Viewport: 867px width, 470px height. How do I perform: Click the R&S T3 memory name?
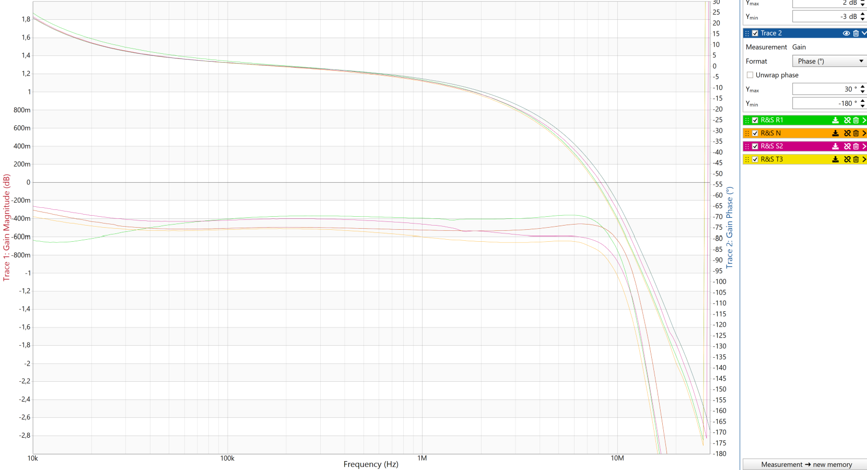pos(772,159)
